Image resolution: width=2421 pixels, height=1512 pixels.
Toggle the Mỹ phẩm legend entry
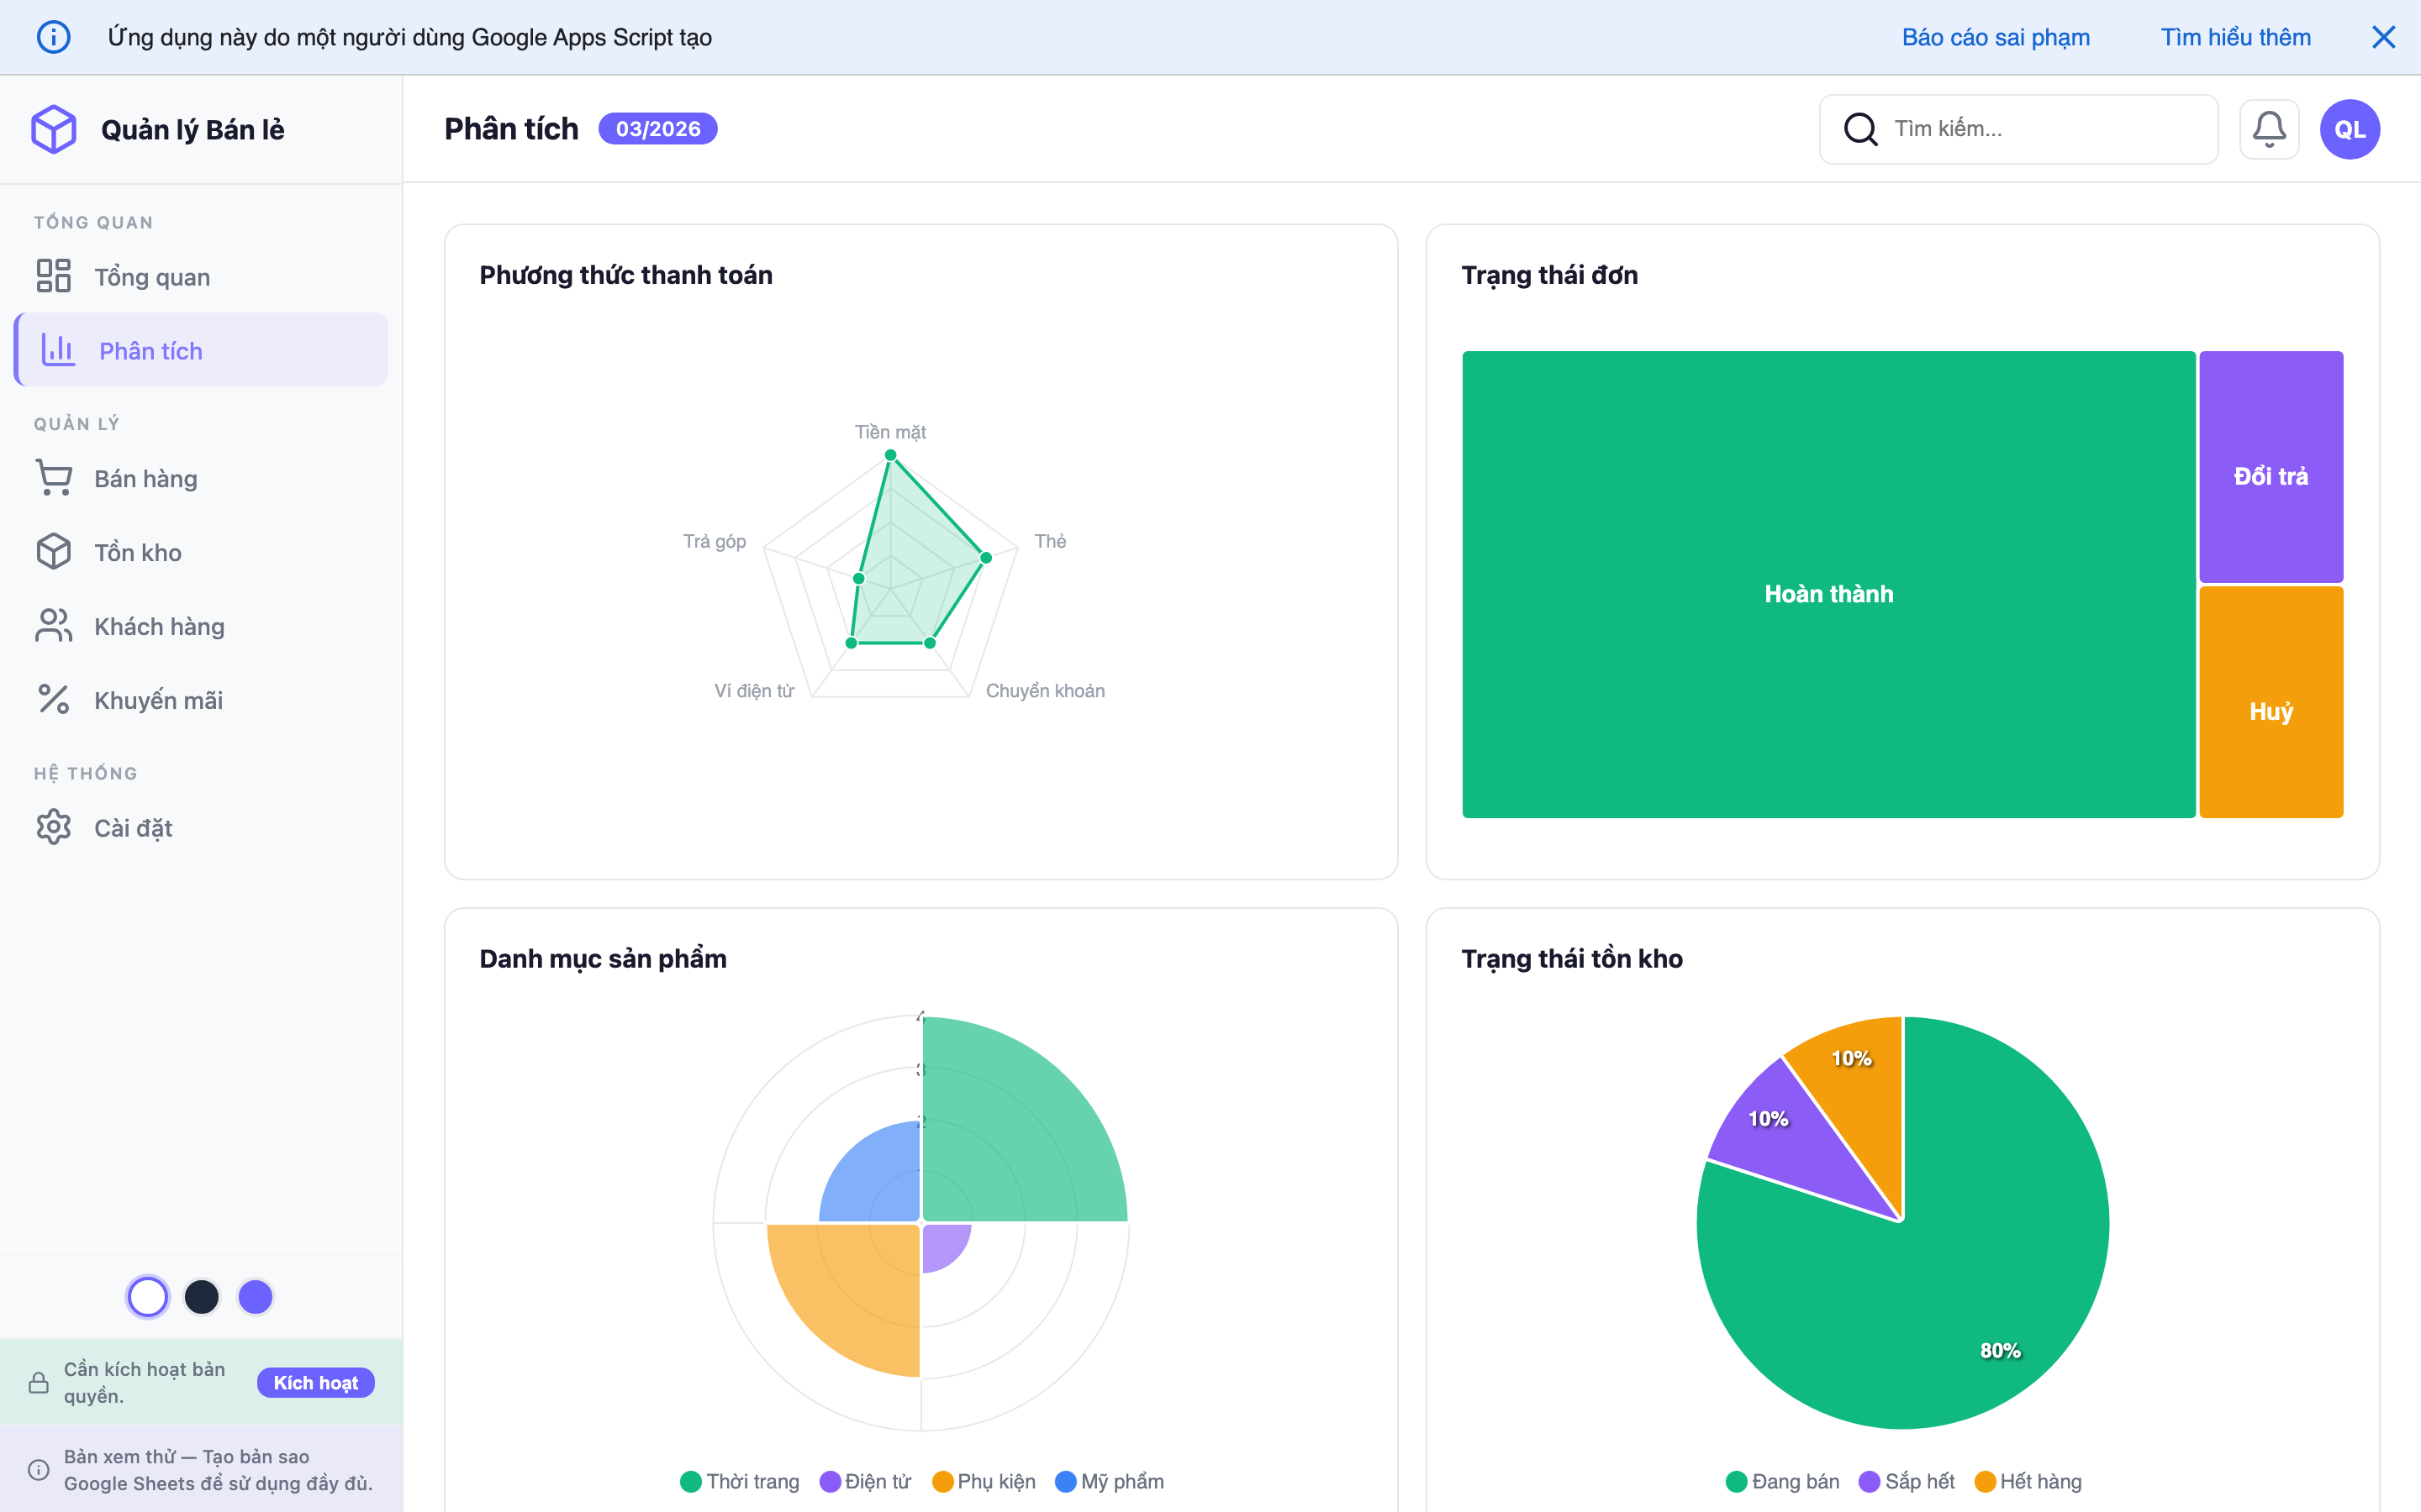(1110, 1481)
